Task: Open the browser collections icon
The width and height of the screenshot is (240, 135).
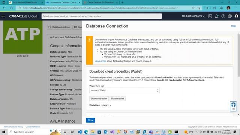Action: [x=221, y=8]
